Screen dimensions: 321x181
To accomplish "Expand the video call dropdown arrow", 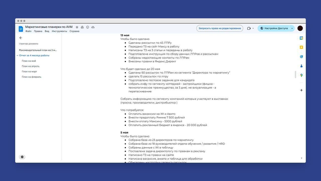I will click(253, 28).
